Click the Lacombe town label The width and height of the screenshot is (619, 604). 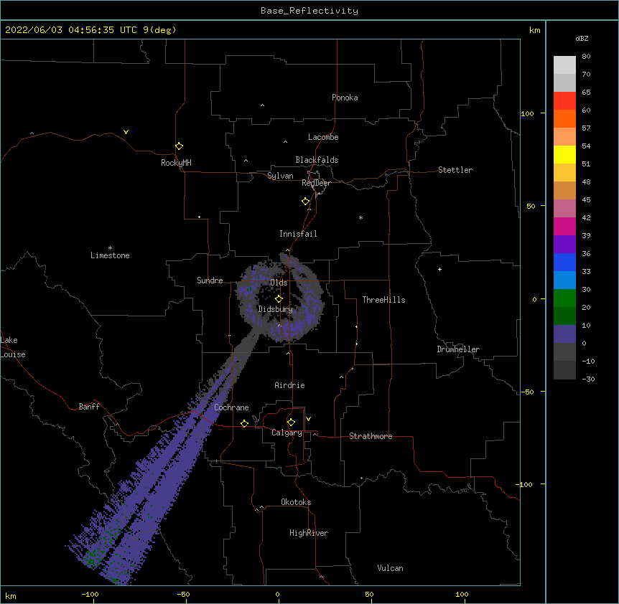pyautogui.click(x=323, y=137)
